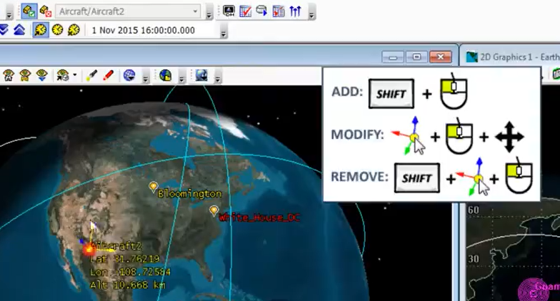Viewport: 560px width, 301px height.
Task: Minimize the 3D Graphics window
Action: (393, 57)
